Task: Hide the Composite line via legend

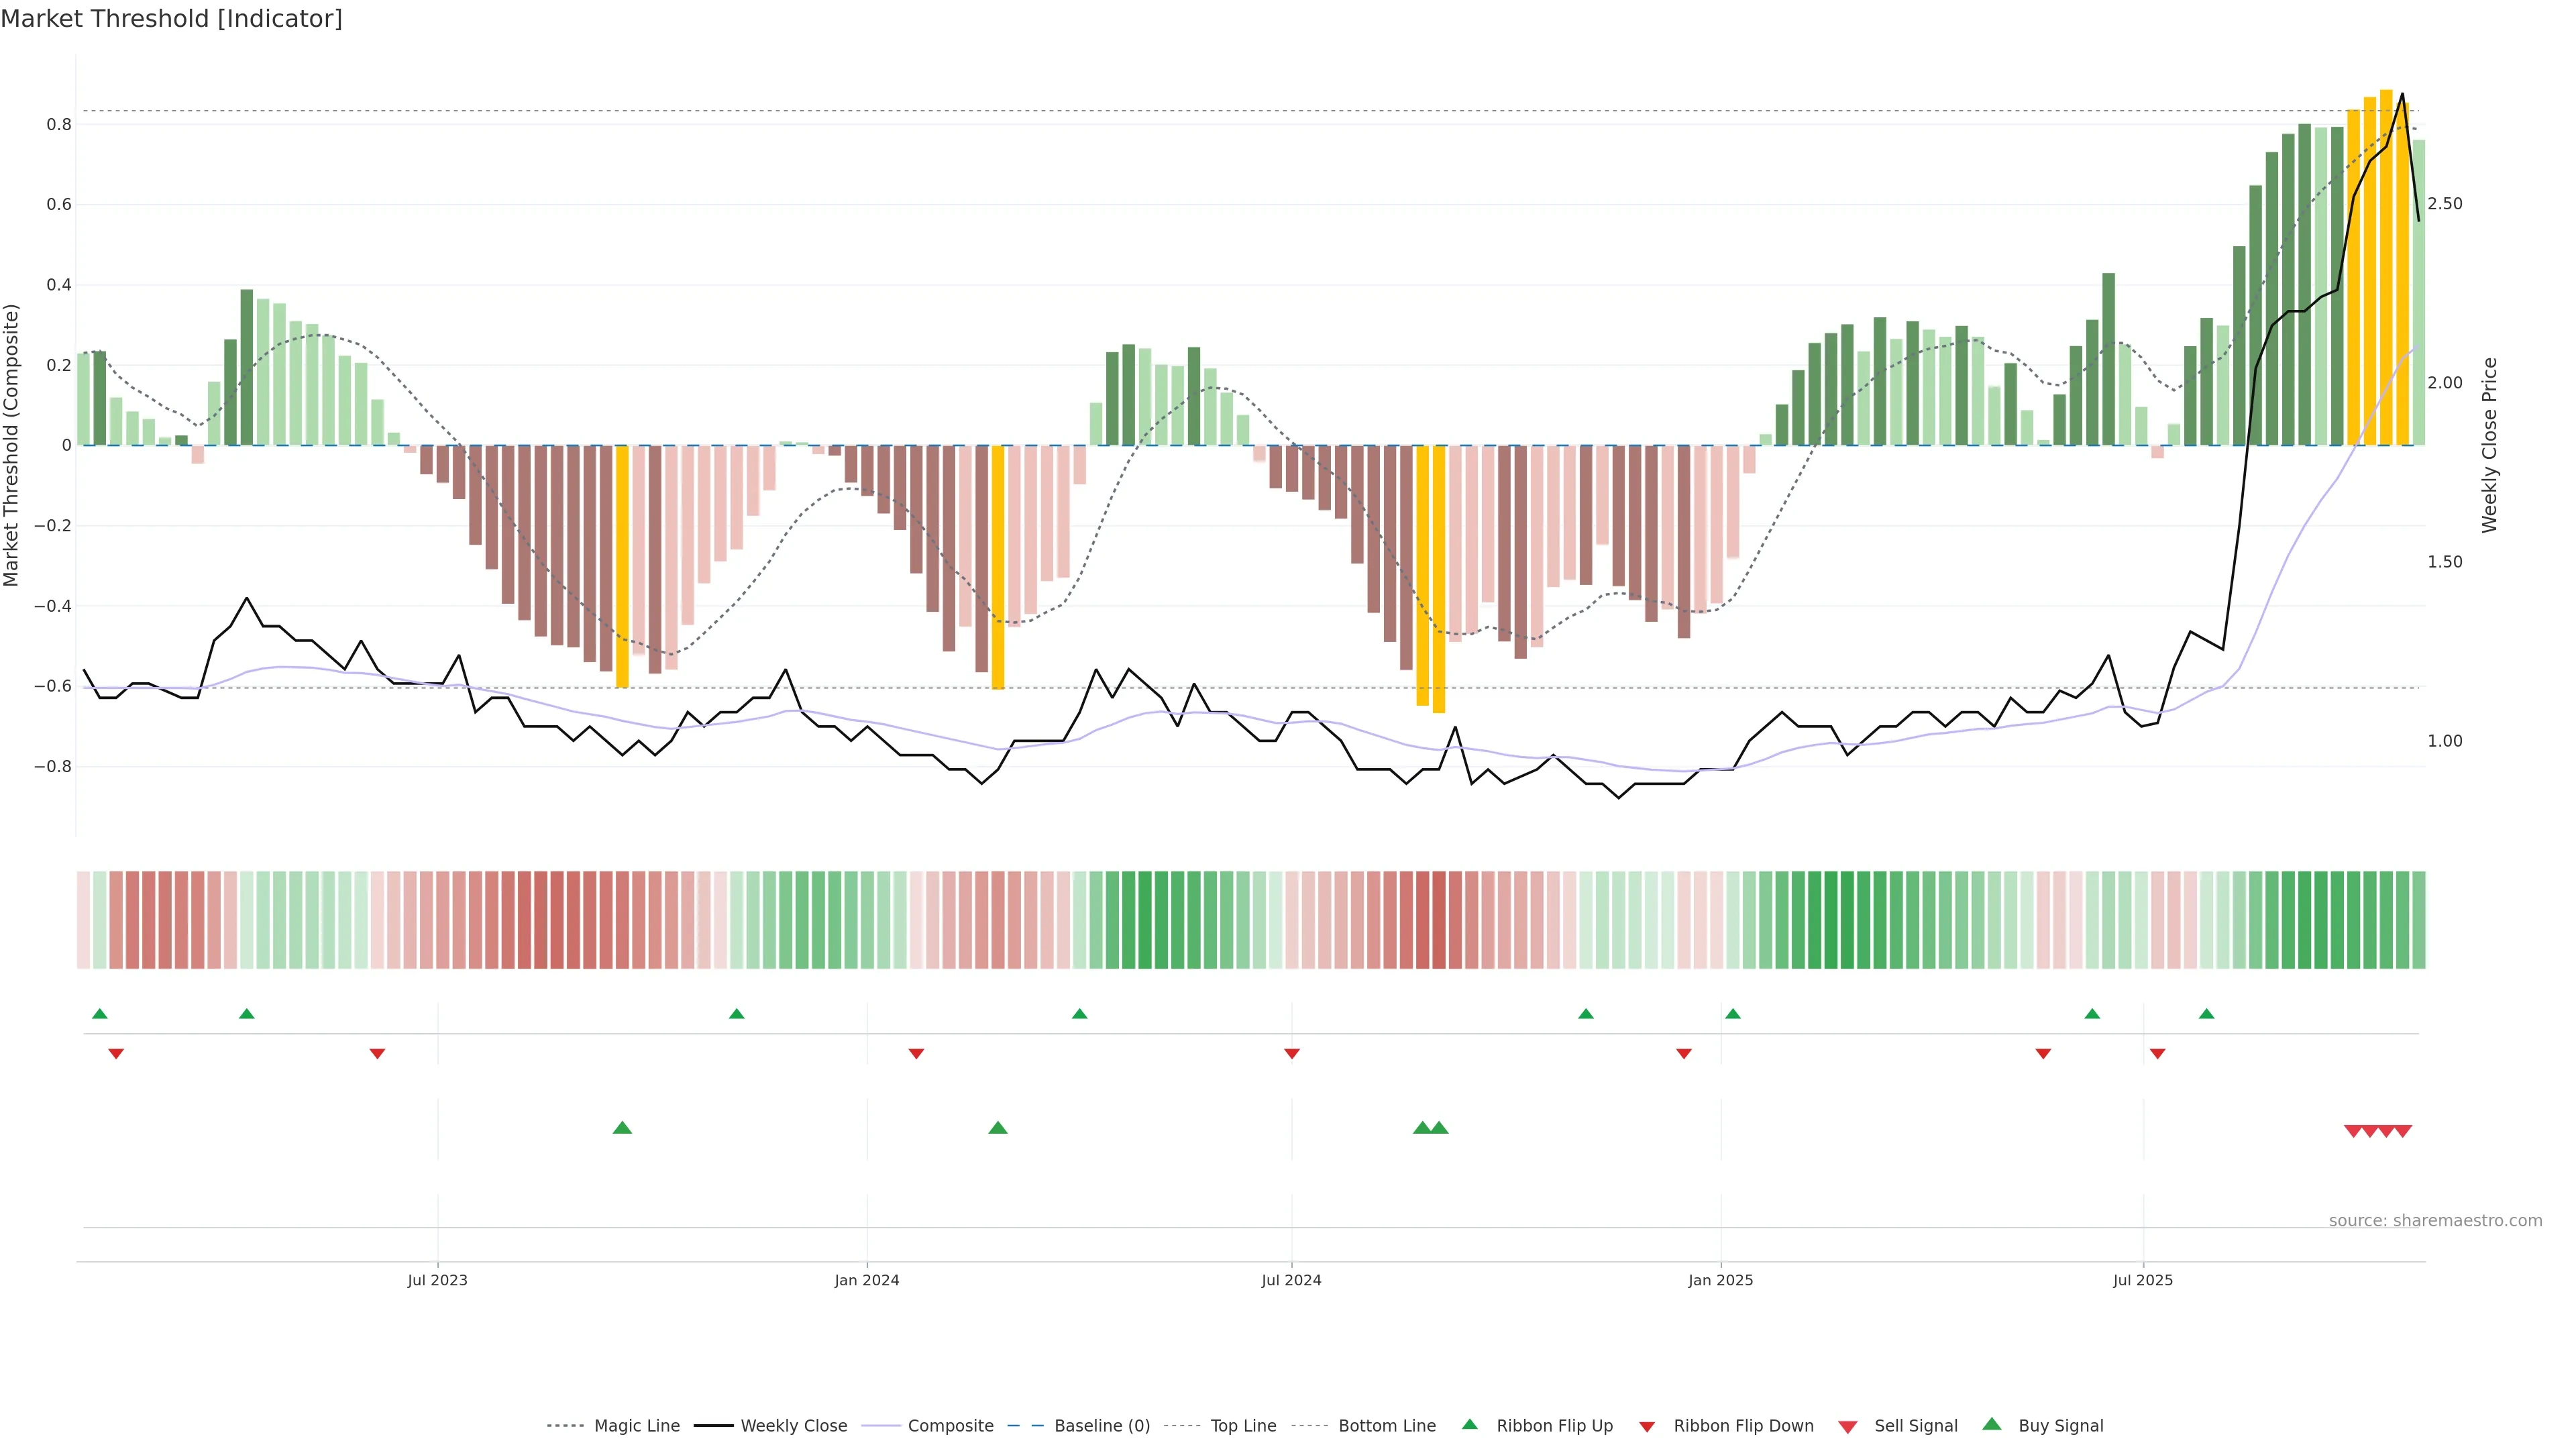Action: (950, 1426)
